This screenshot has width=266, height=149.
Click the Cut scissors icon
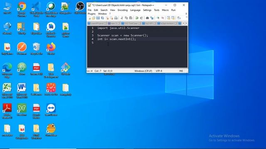[122, 18]
